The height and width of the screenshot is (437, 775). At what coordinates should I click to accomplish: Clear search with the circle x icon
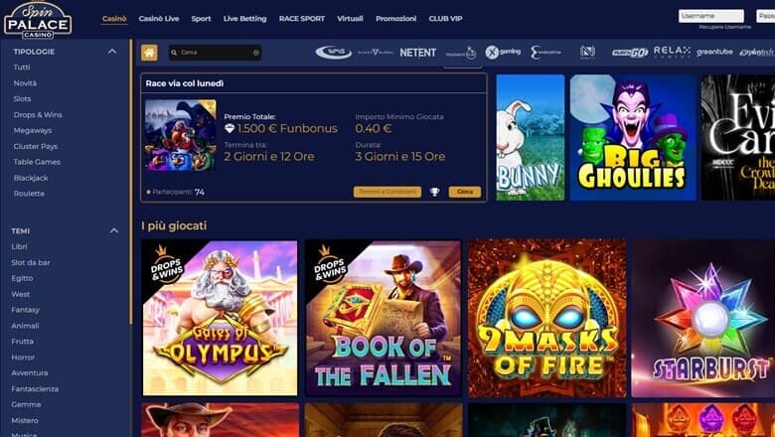click(256, 53)
